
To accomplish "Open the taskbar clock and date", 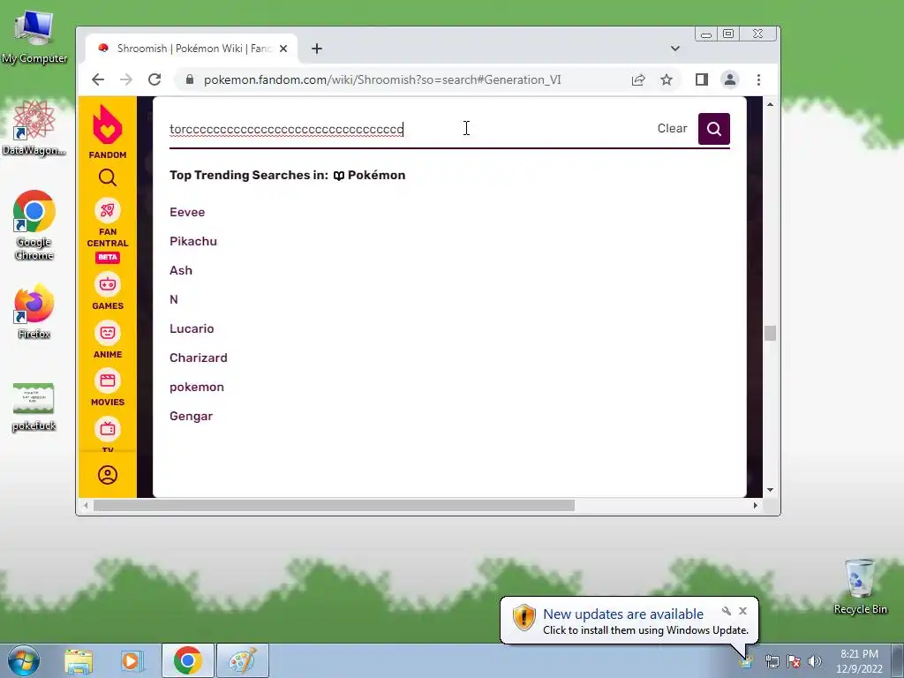I will [x=859, y=661].
